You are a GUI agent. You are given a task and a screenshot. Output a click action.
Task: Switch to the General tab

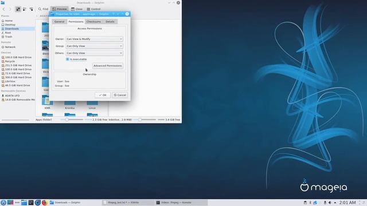coord(59,22)
